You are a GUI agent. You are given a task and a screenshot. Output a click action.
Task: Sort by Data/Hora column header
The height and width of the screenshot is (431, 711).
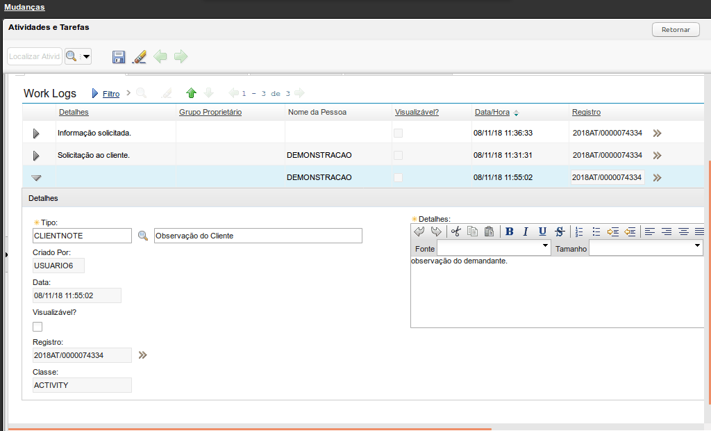point(492,112)
